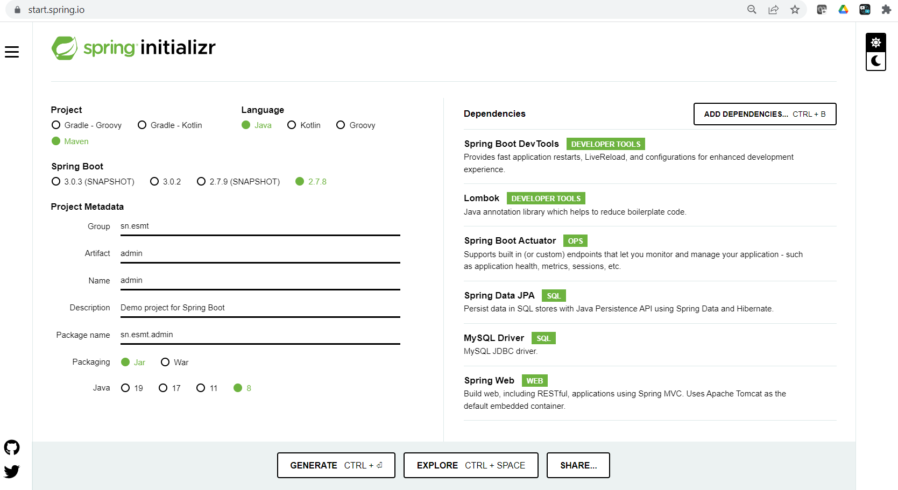Select Java 19 version
898x490 pixels.
[132, 388]
